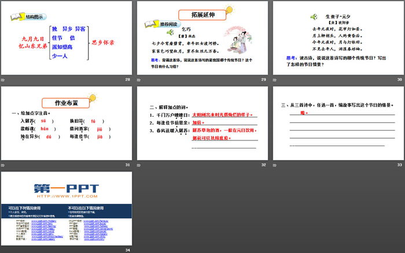Select slide 32 thumbnail about 解释加点的词
405x253 pixels.
(x=203, y=123)
